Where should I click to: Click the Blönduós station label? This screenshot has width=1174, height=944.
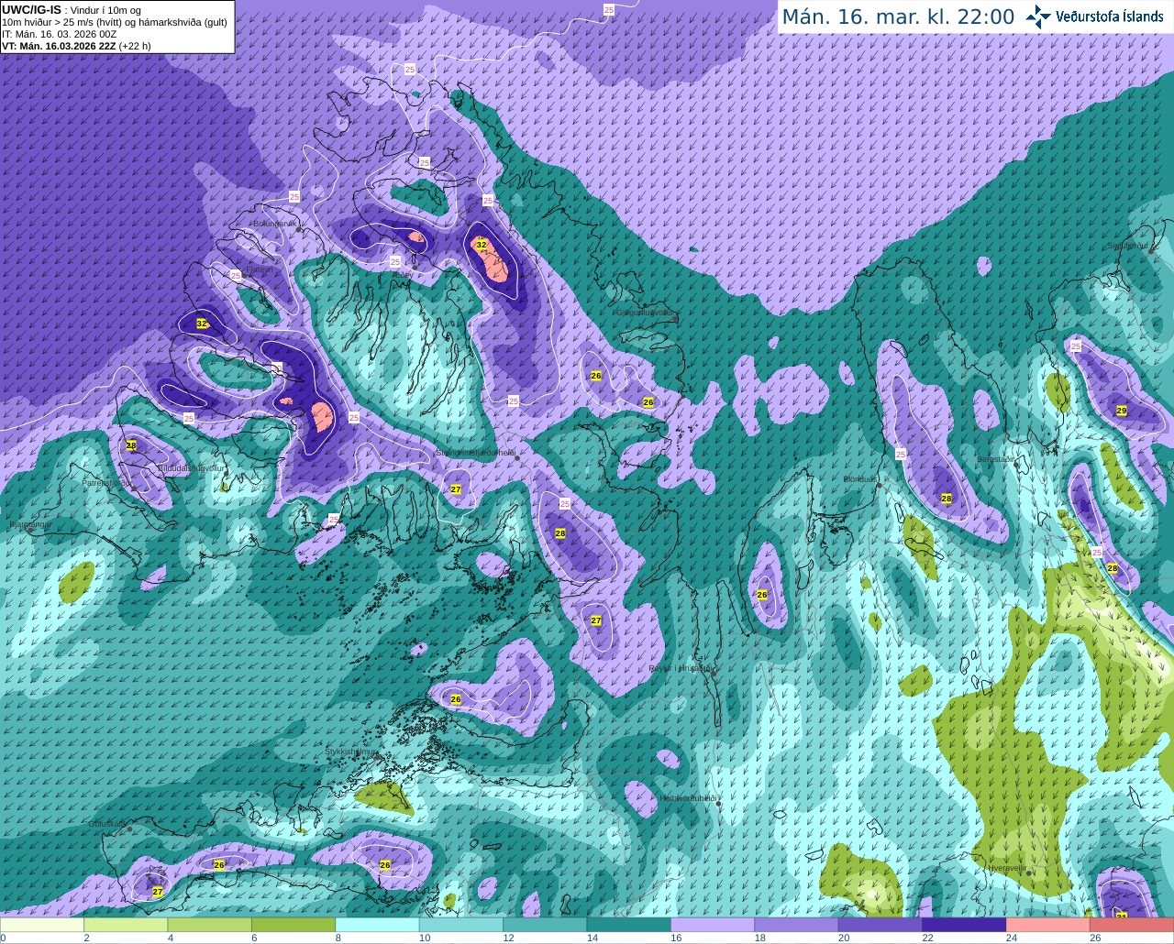(x=861, y=479)
